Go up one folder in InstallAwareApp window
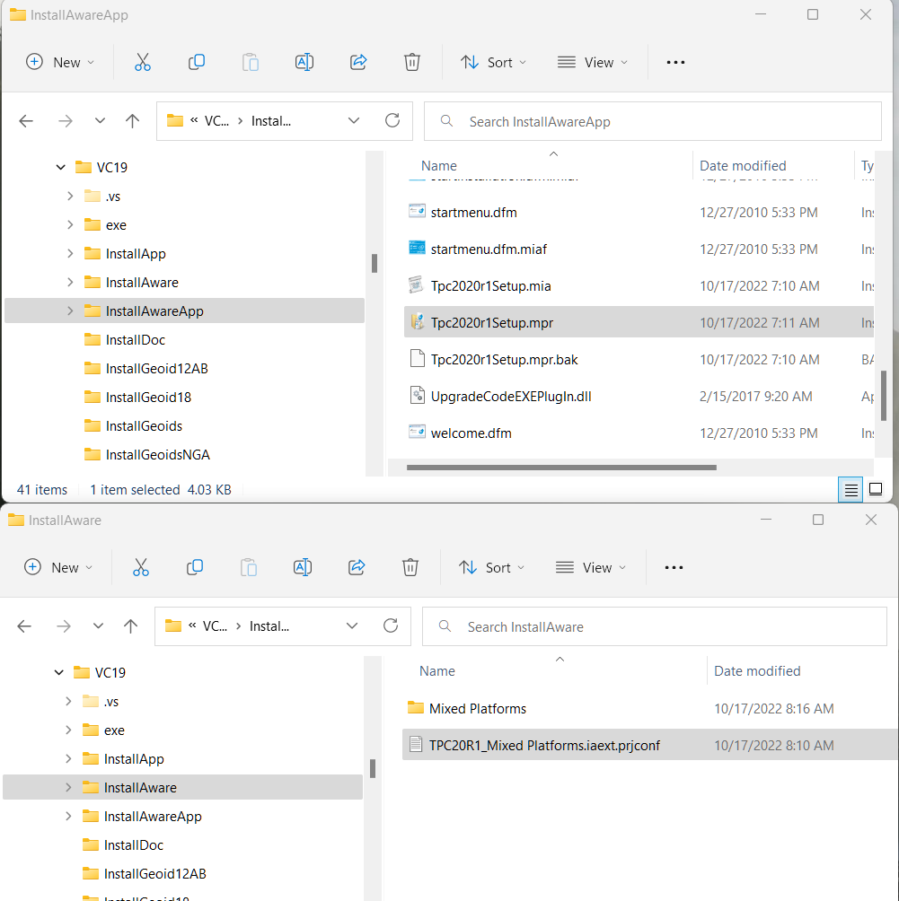The image size is (899, 901). [132, 120]
